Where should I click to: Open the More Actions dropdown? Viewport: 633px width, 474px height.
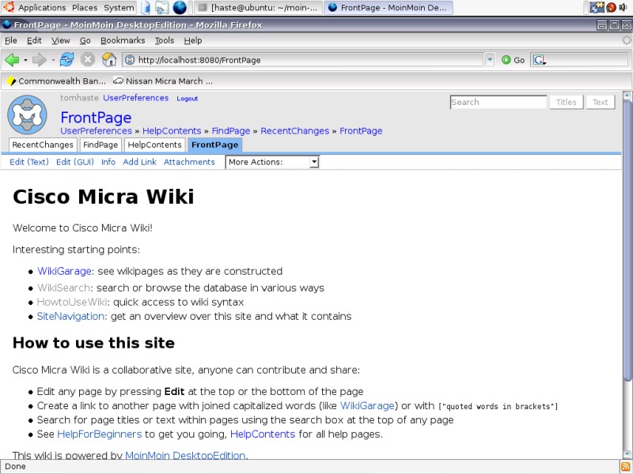pos(272,162)
